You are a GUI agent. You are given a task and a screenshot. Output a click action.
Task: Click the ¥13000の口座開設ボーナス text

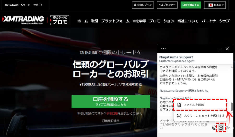pos(111,84)
